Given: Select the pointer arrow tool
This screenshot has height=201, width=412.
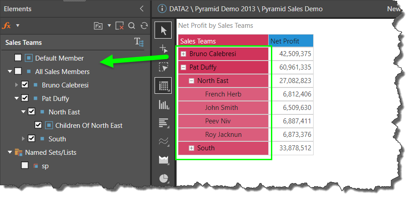Looking at the screenshot, I should [x=164, y=31].
